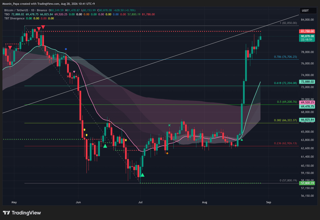Viewport: 320px width, 220px height.
Task: Click the 74,000.00 price scale label
Action: click(x=307, y=75)
